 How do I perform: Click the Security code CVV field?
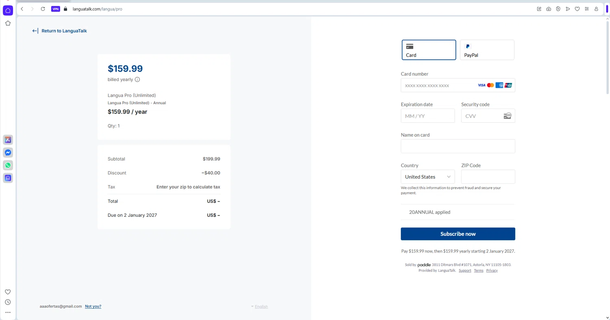pos(488,116)
